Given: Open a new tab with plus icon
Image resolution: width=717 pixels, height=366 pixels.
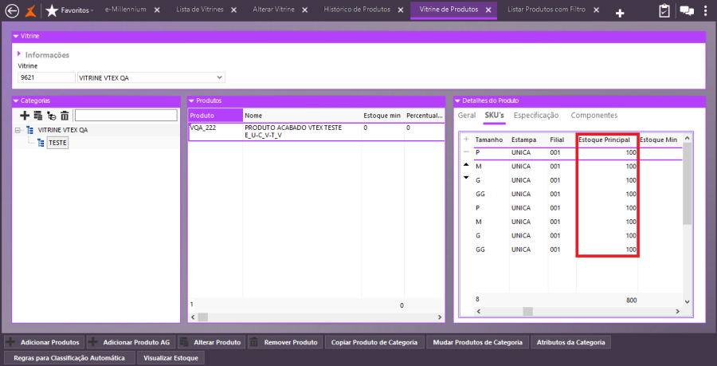Looking at the screenshot, I should [620, 14].
